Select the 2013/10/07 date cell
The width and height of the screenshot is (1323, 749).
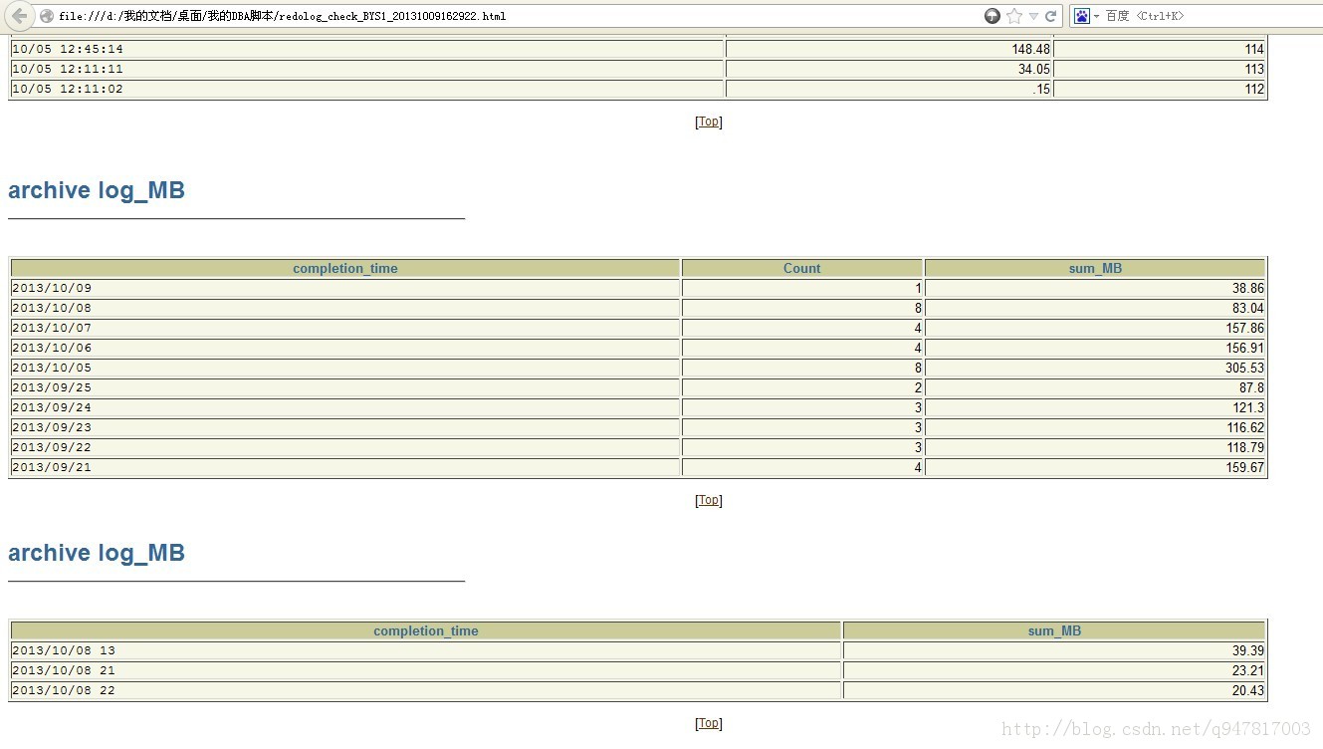pos(345,328)
